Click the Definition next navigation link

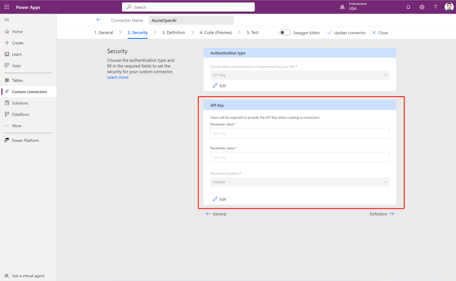point(382,214)
